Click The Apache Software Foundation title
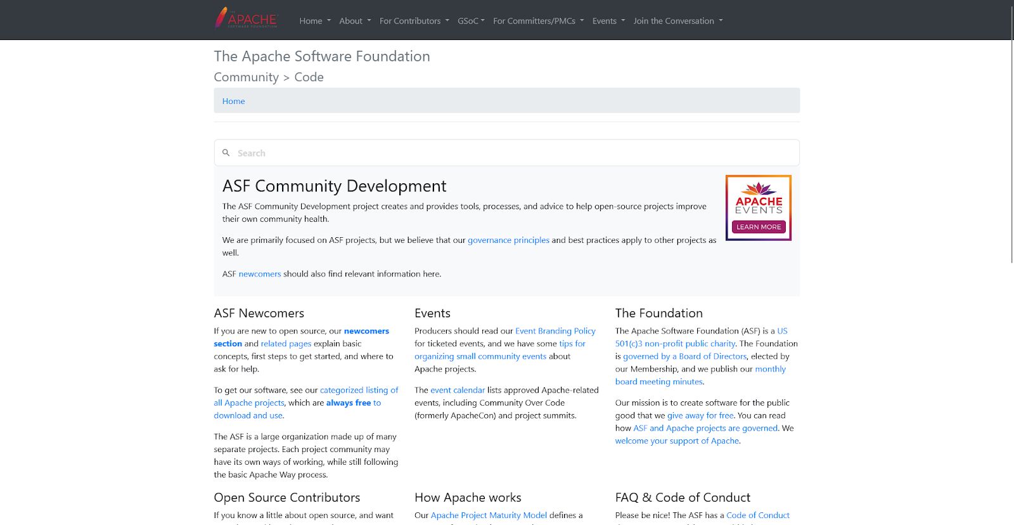 (x=322, y=56)
